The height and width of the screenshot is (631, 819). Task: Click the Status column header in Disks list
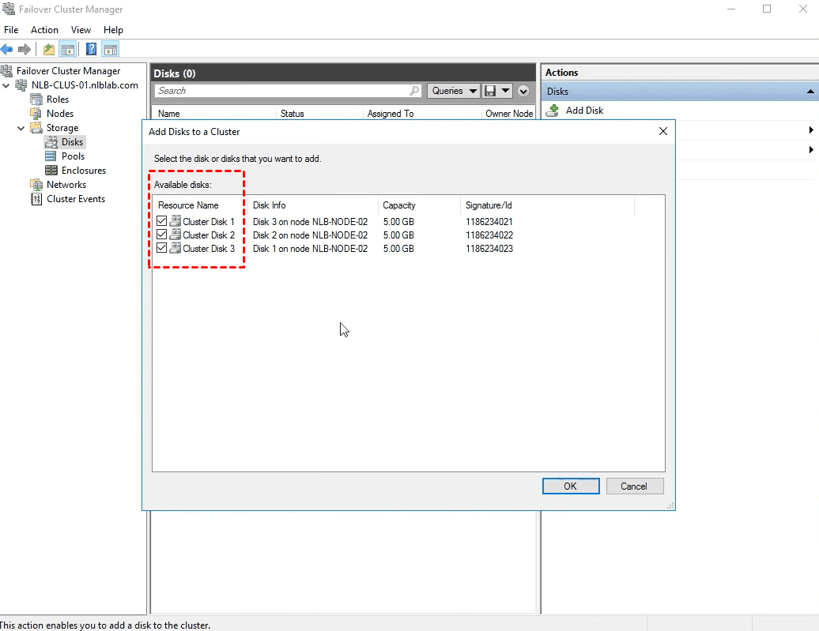coord(292,114)
